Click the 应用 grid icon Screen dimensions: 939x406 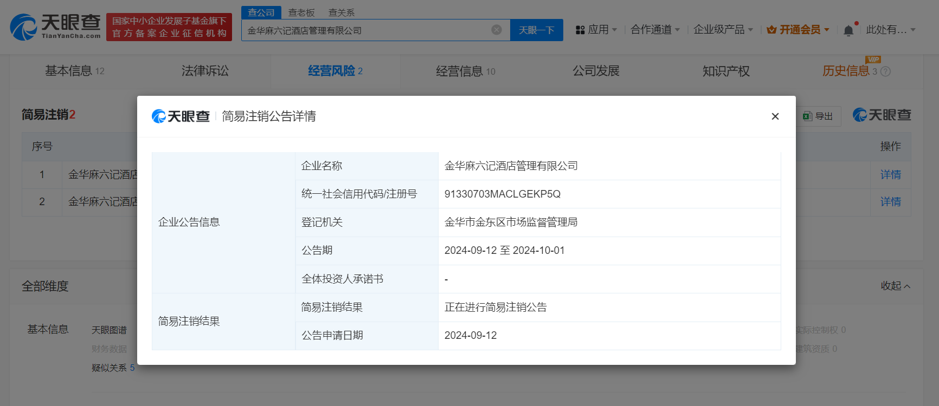pyautogui.click(x=580, y=30)
